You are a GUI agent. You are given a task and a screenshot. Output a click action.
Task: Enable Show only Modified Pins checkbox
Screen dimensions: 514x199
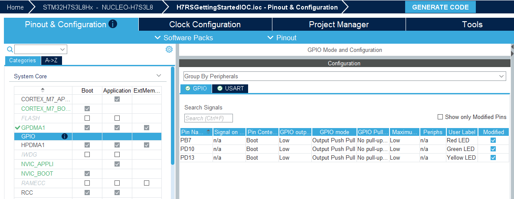pos(440,117)
